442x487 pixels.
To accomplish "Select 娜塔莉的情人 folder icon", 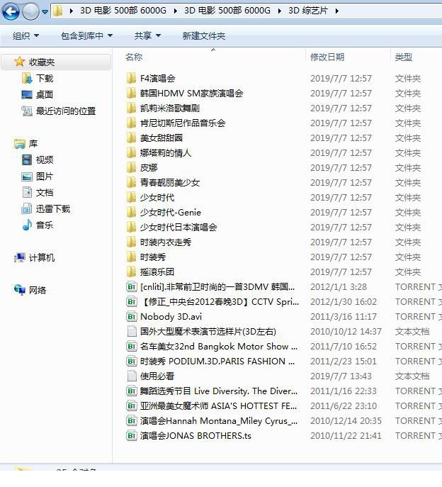I will click(131, 152).
